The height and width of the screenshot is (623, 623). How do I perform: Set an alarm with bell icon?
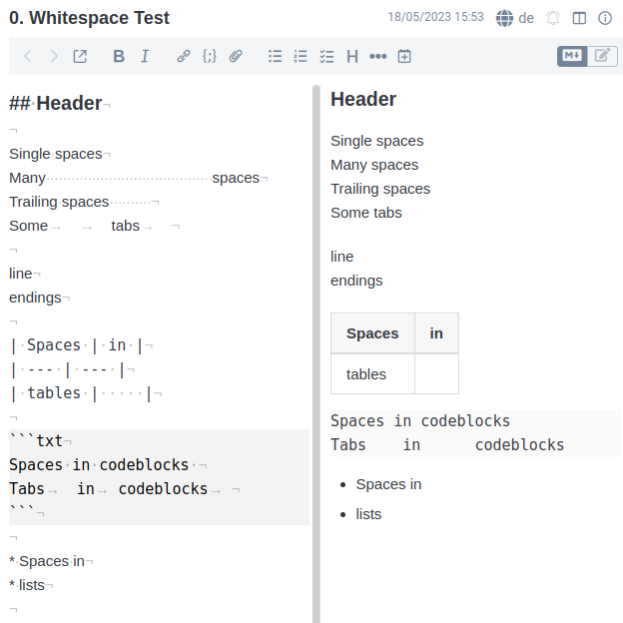tap(553, 18)
